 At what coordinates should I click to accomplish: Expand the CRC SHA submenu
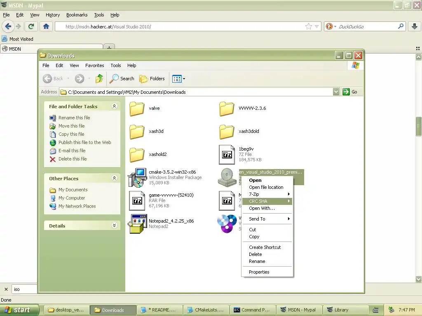[x=267, y=201]
